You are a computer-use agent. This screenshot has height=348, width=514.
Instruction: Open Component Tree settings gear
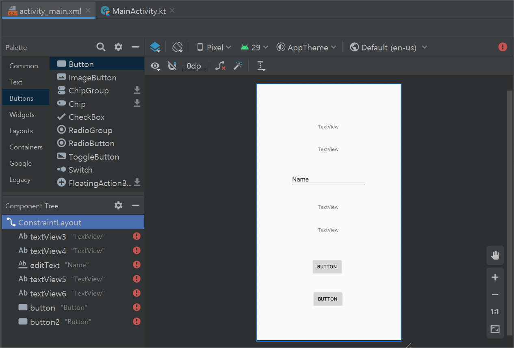(118, 205)
